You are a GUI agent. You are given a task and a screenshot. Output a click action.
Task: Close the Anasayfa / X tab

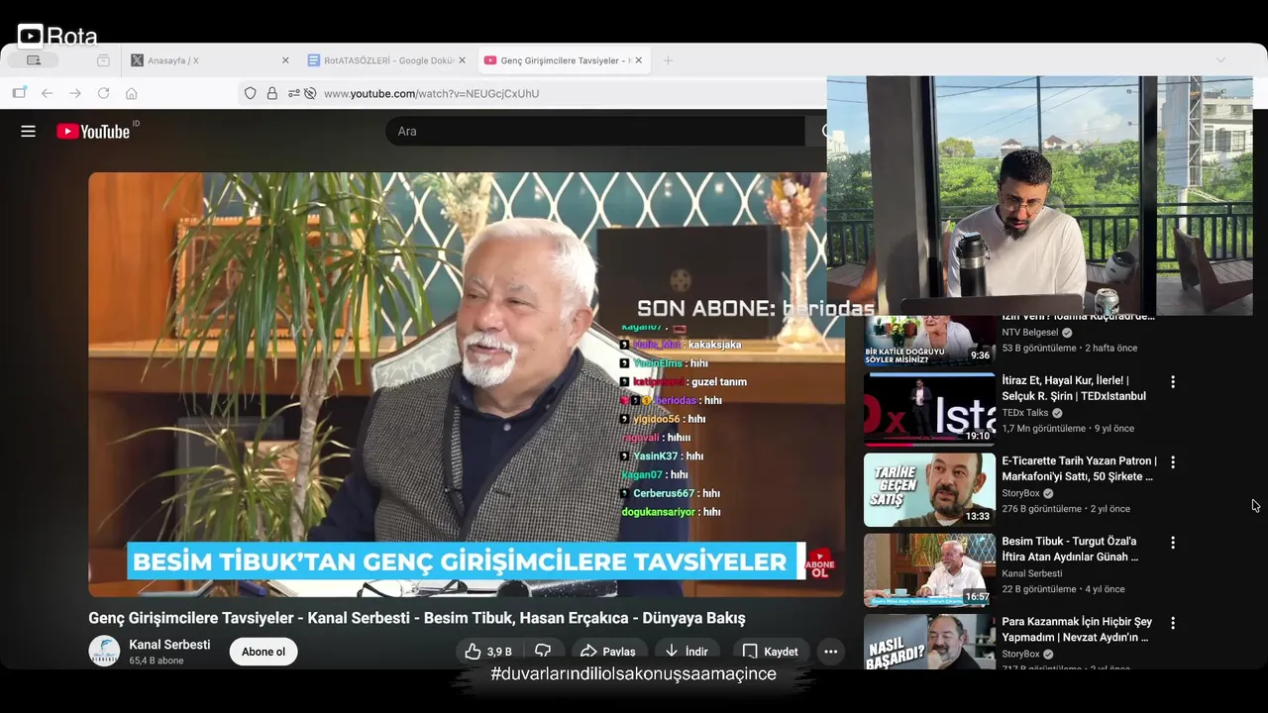click(x=285, y=60)
